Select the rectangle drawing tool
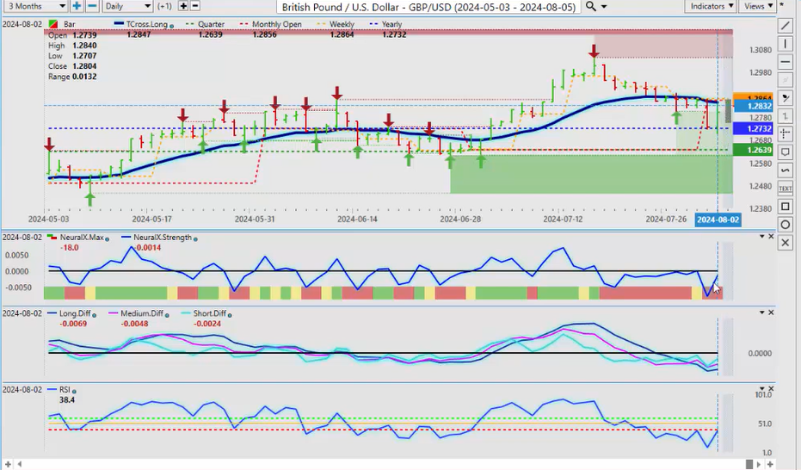The height and width of the screenshot is (470, 801). 786,207
